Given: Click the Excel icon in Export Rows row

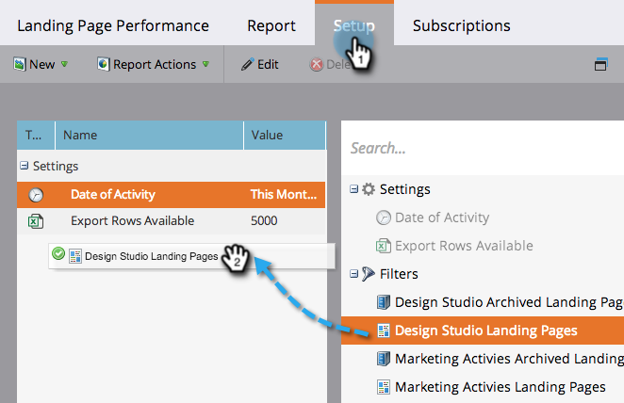Looking at the screenshot, I should click(36, 221).
